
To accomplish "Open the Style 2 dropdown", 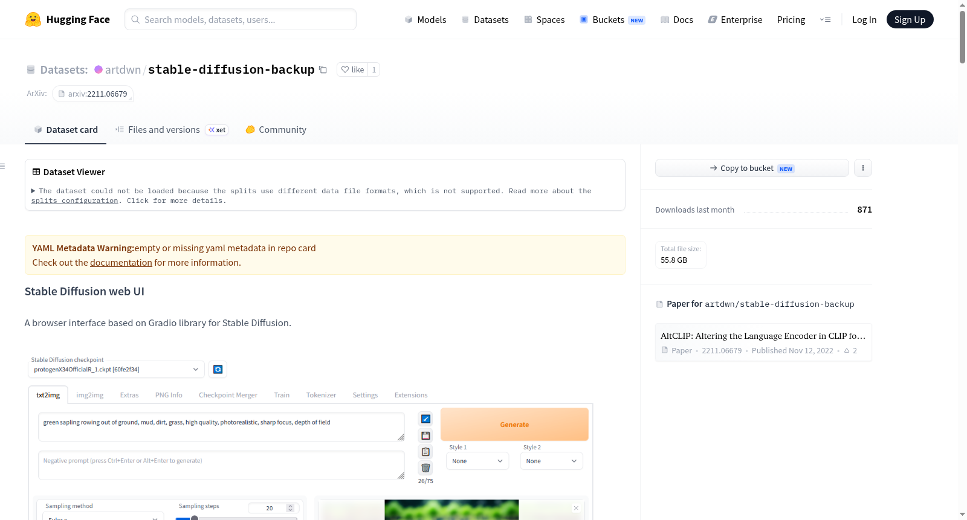I will click(x=551, y=461).
